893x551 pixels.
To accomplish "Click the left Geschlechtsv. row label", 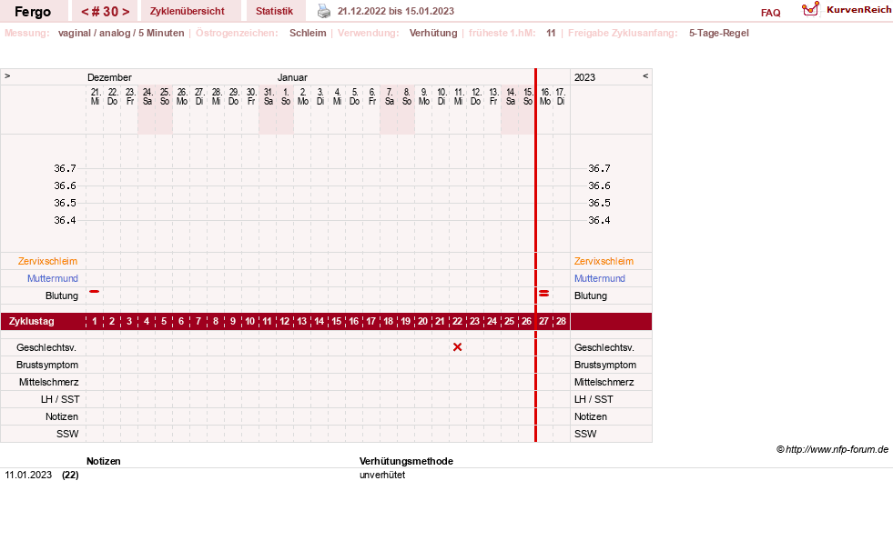I will [46, 347].
